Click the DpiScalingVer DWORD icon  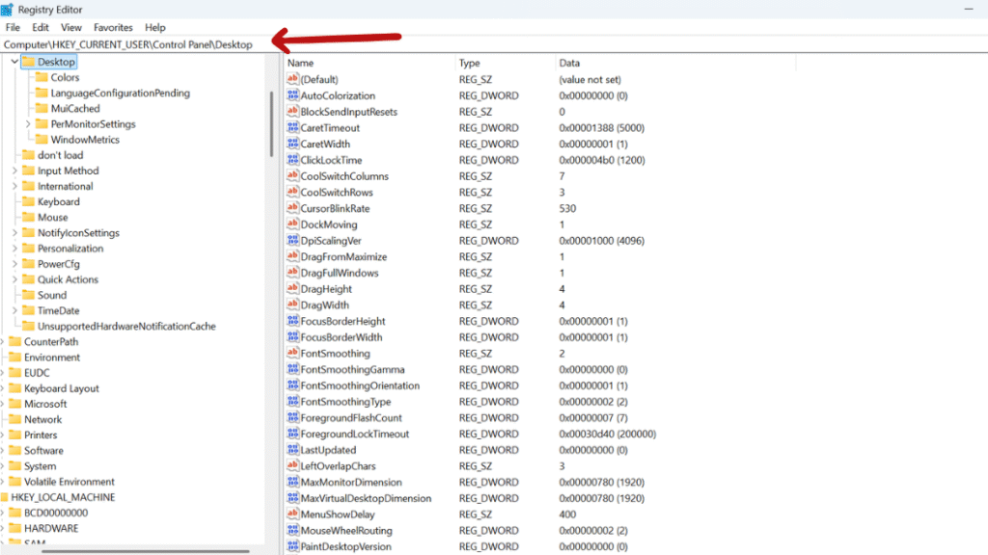click(x=292, y=240)
